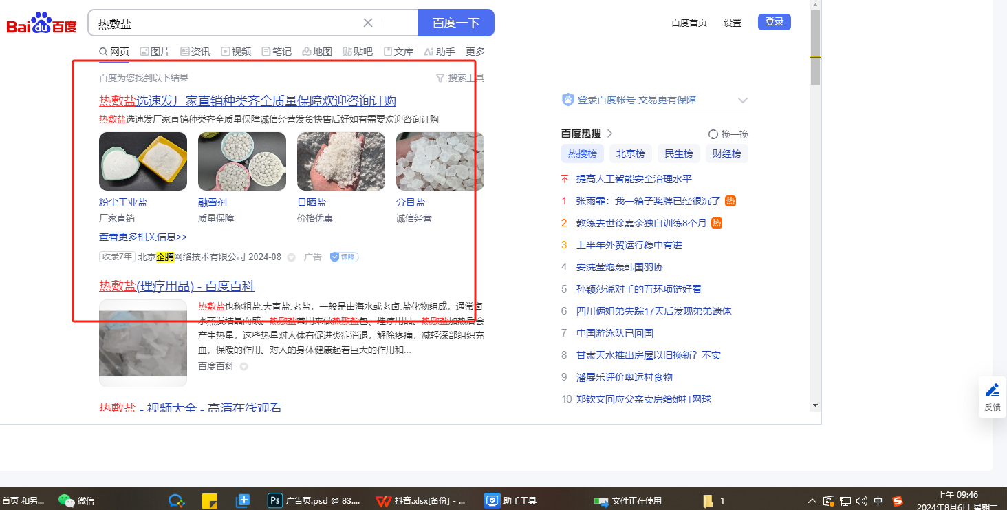This screenshot has width=1007, height=510.
Task: Click the 热敷盐 search input field
Action: pyautogui.click(x=227, y=23)
